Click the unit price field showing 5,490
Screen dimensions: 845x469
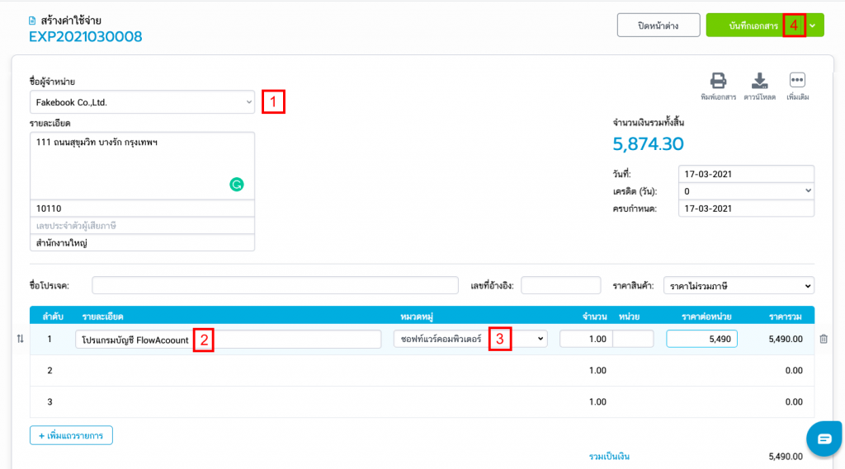701,339
